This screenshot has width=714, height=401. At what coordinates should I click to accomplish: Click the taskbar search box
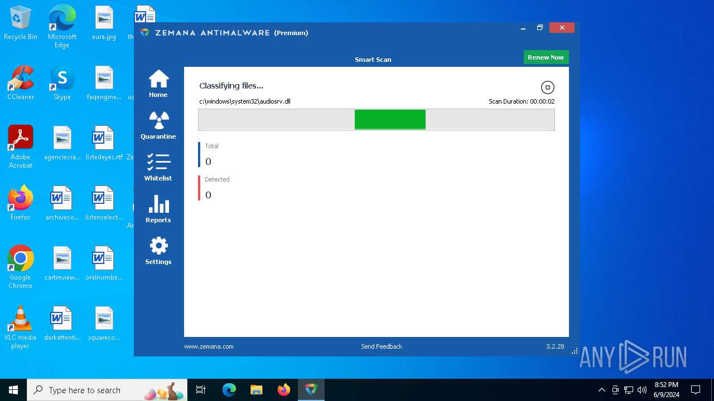tap(108, 390)
